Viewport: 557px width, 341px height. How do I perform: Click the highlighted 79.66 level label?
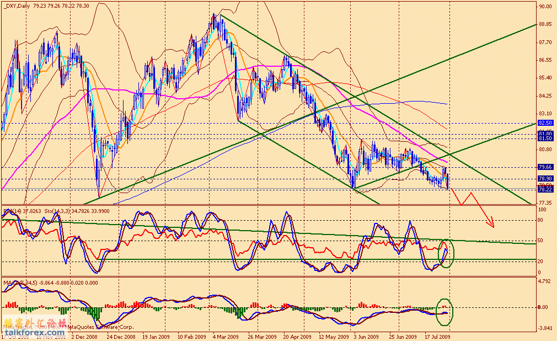point(545,167)
